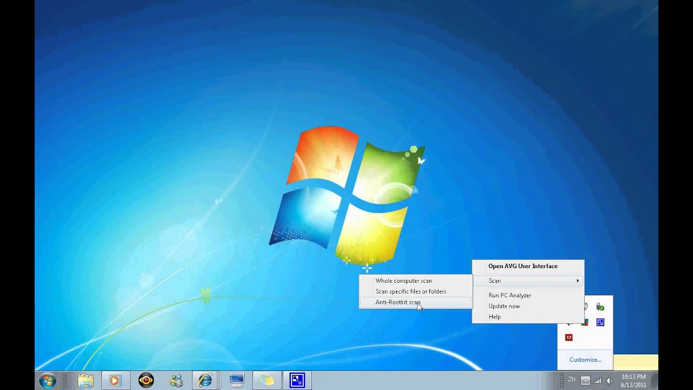Open Windows Live Messenger taskbar icon

(176, 380)
